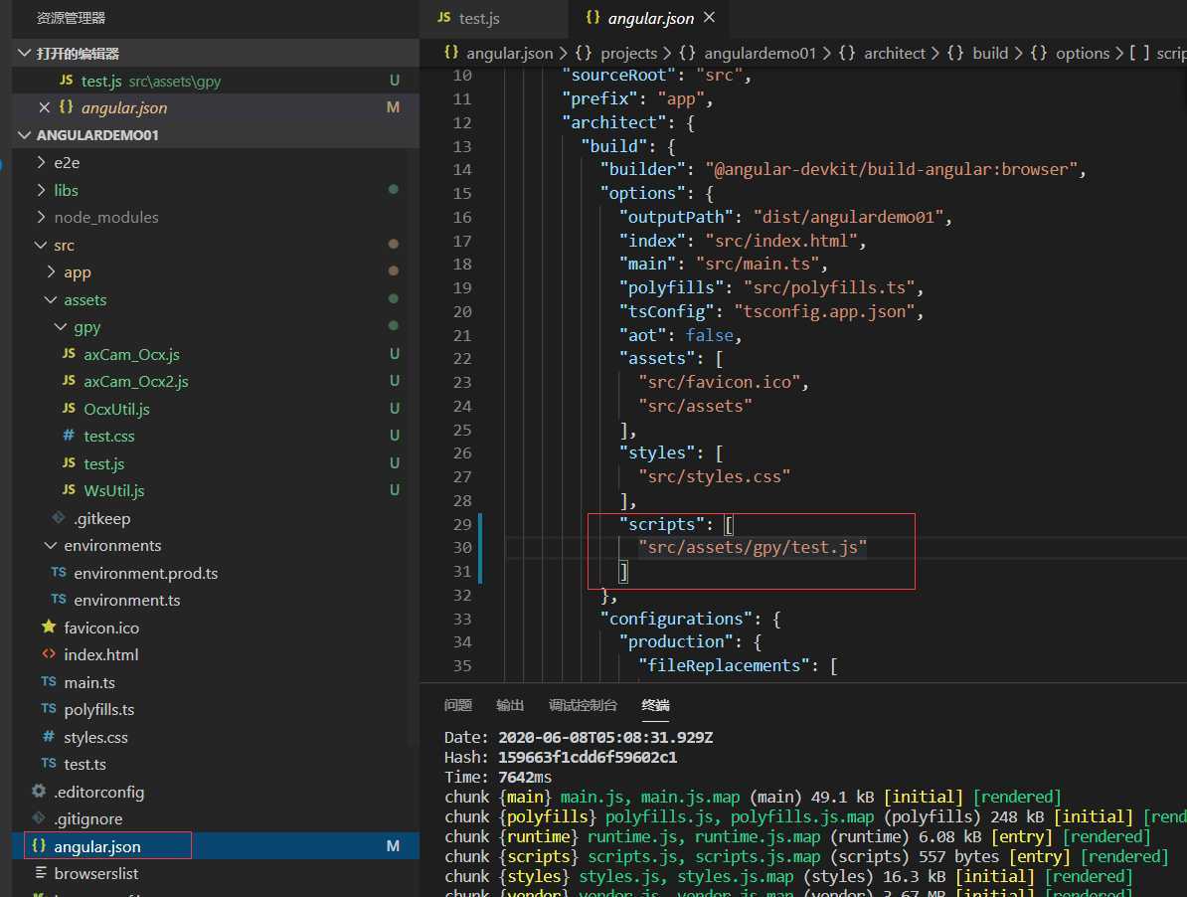Viewport: 1187px width, 897px height.
Task: Click the list icon of browserslist
Action: click(x=41, y=873)
